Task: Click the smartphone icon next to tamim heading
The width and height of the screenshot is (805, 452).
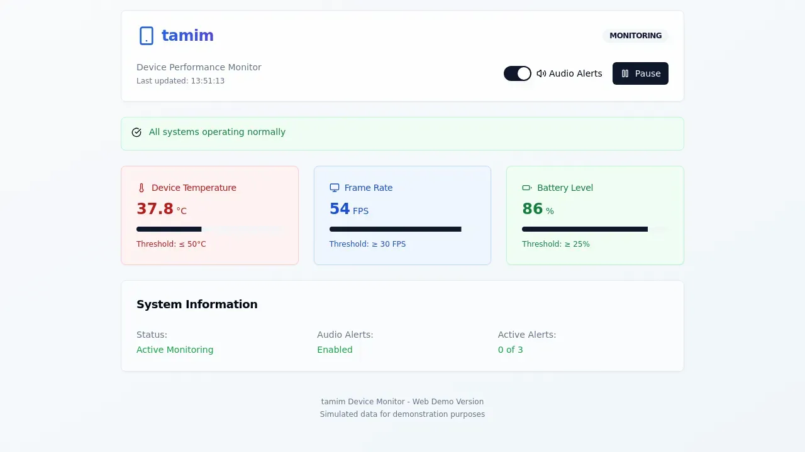Action: [x=146, y=36]
